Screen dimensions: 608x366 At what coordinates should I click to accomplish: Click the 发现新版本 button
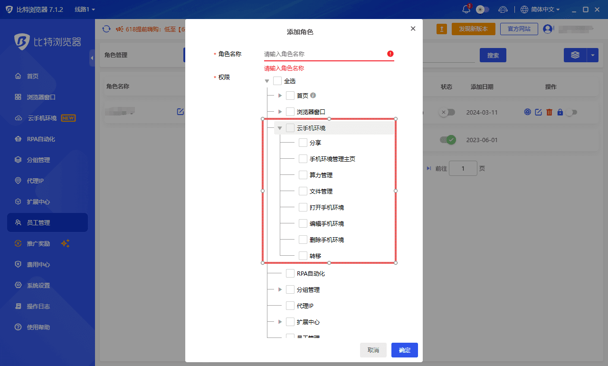(473, 29)
